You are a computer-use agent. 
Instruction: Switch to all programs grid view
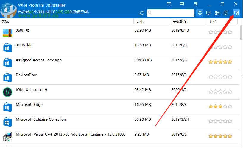coord(200,13)
